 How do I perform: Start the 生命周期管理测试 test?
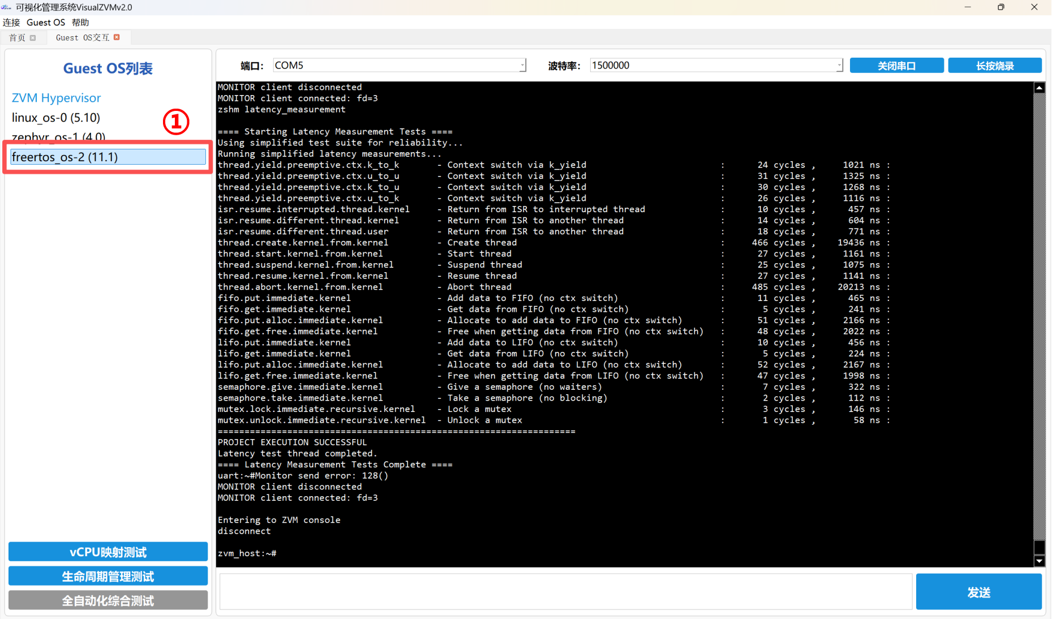pos(108,576)
